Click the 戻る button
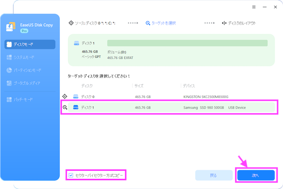This screenshot has width=283, height=189. point(214,175)
